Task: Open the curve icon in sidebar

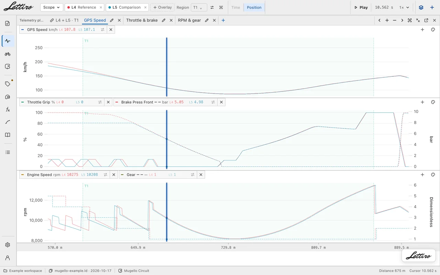Action: (x=8, y=122)
